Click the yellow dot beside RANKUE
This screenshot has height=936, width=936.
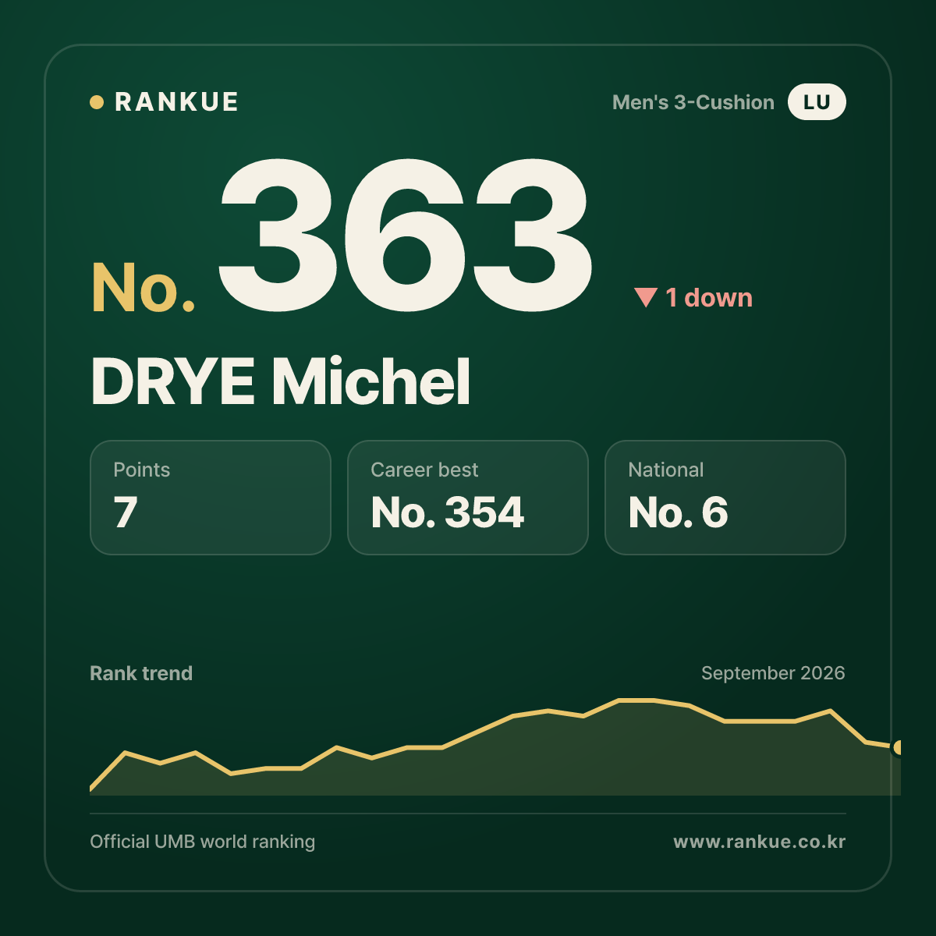click(97, 102)
